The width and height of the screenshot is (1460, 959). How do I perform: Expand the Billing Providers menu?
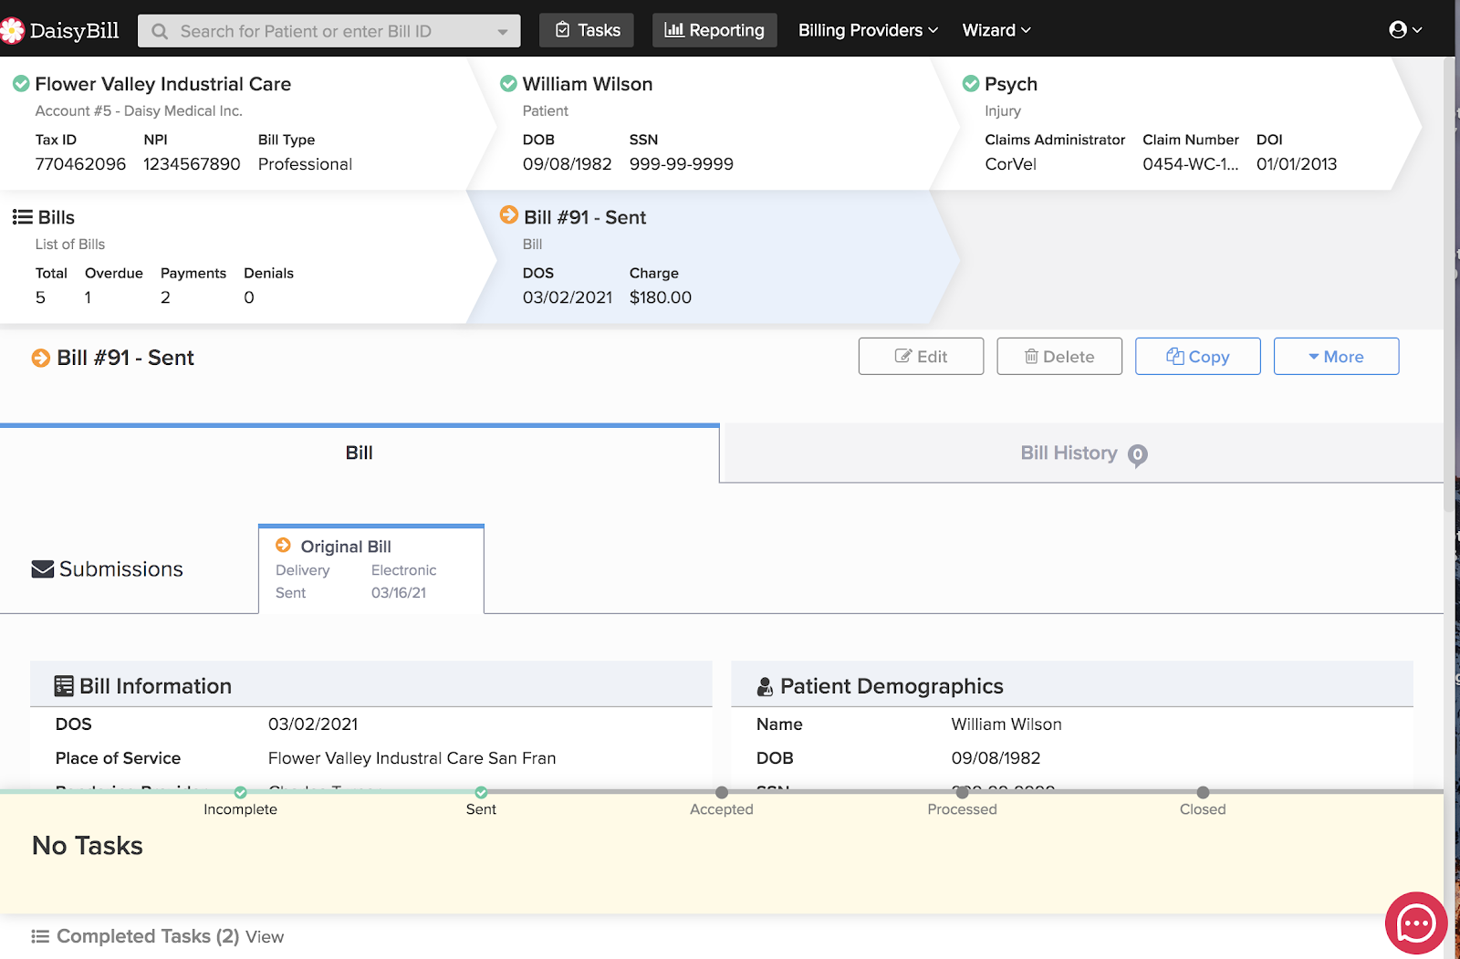868,30
